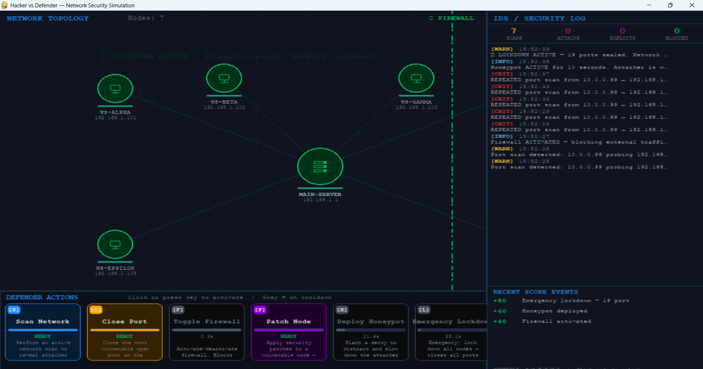Click the [C] key badge icon

(96, 310)
